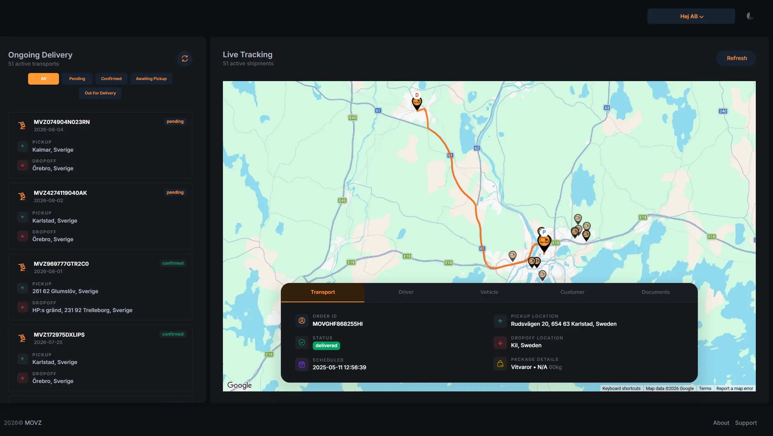This screenshot has width=773, height=436.
Task: Click pickup arrow icon for 261 62 Glumslöv
Action: [x=22, y=288]
